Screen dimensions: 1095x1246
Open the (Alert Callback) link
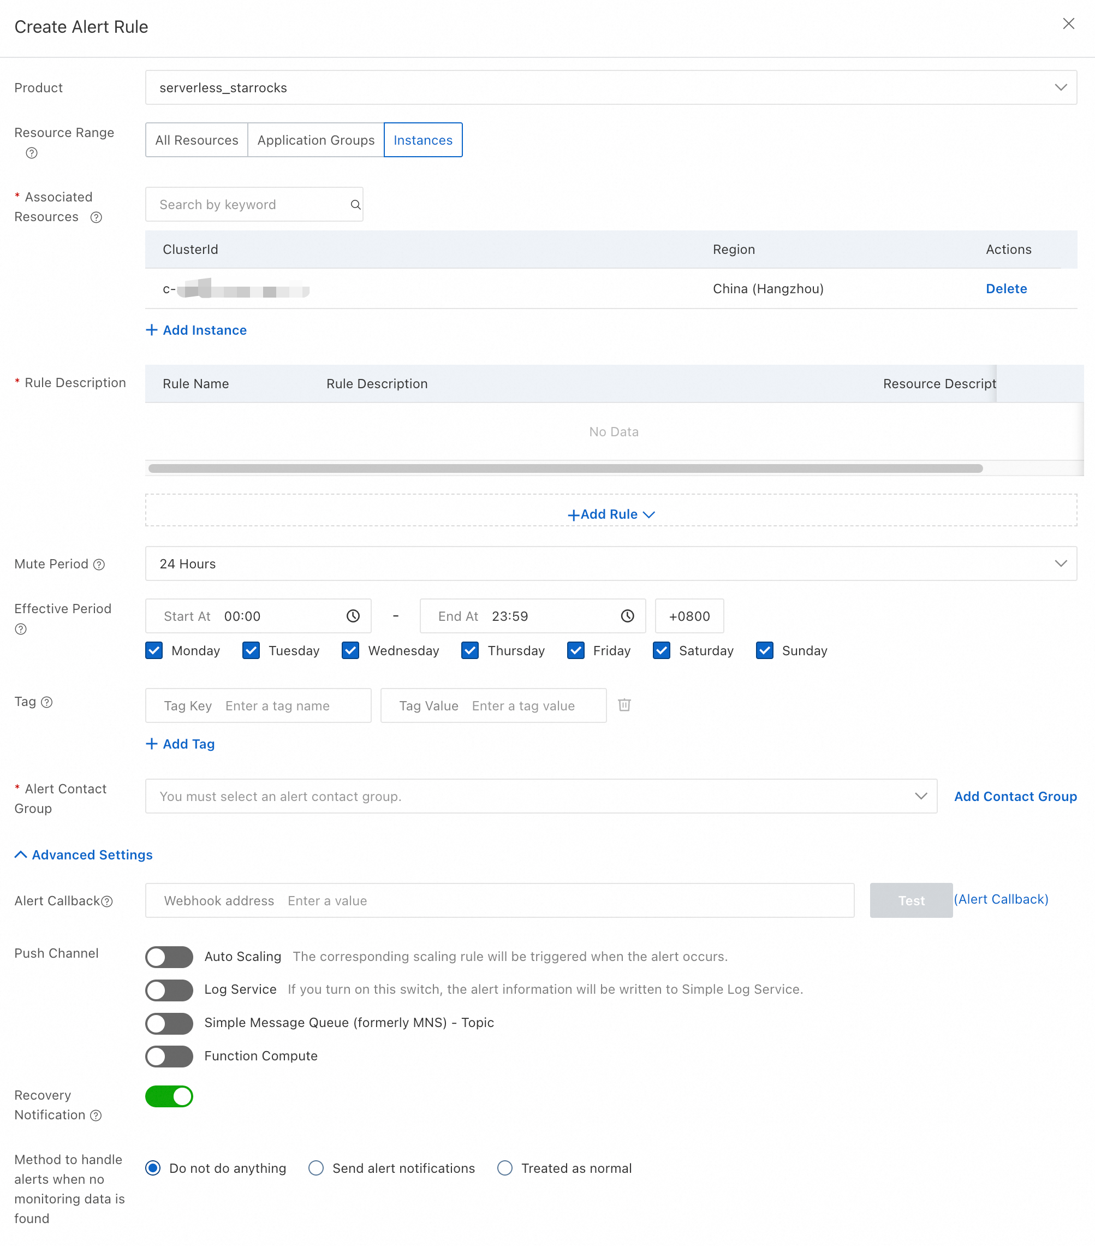point(1001,900)
